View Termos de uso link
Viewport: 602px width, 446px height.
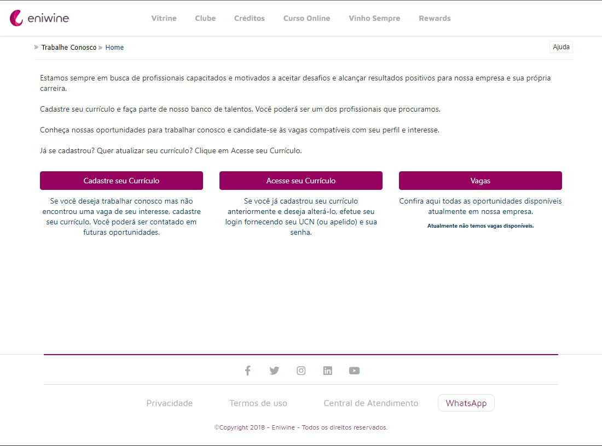[x=258, y=403]
